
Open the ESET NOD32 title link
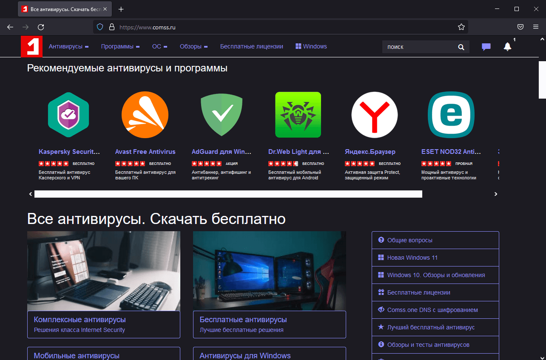[451, 152]
